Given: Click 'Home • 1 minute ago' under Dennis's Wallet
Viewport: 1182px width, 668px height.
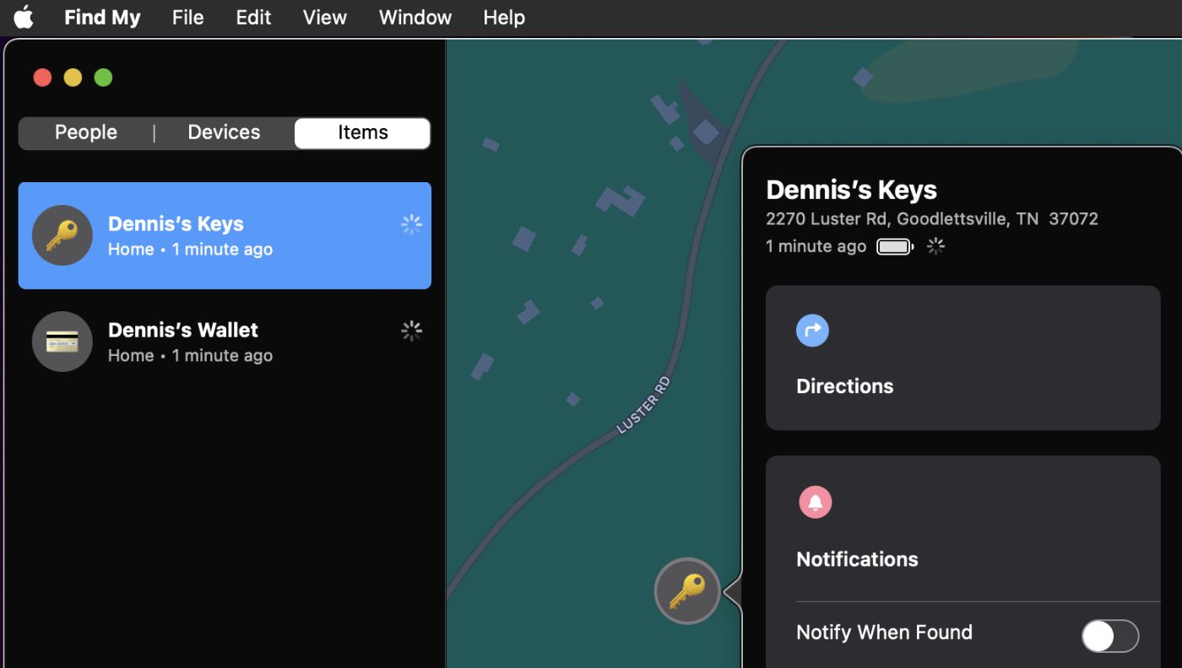Looking at the screenshot, I should (x=190, y=356).
